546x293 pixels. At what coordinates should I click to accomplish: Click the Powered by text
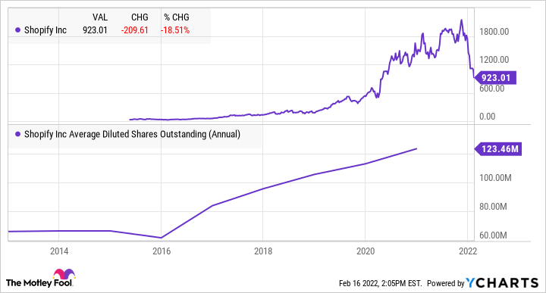[x=446, y=283]
